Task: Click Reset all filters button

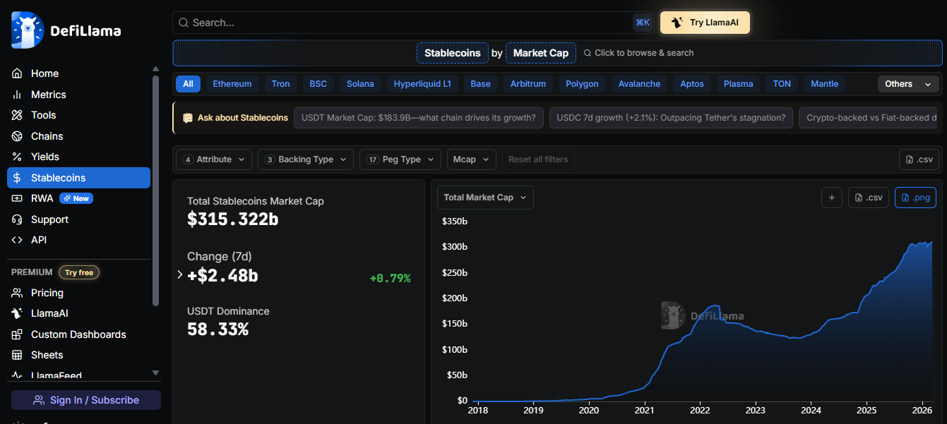Action: click(538, 159)
